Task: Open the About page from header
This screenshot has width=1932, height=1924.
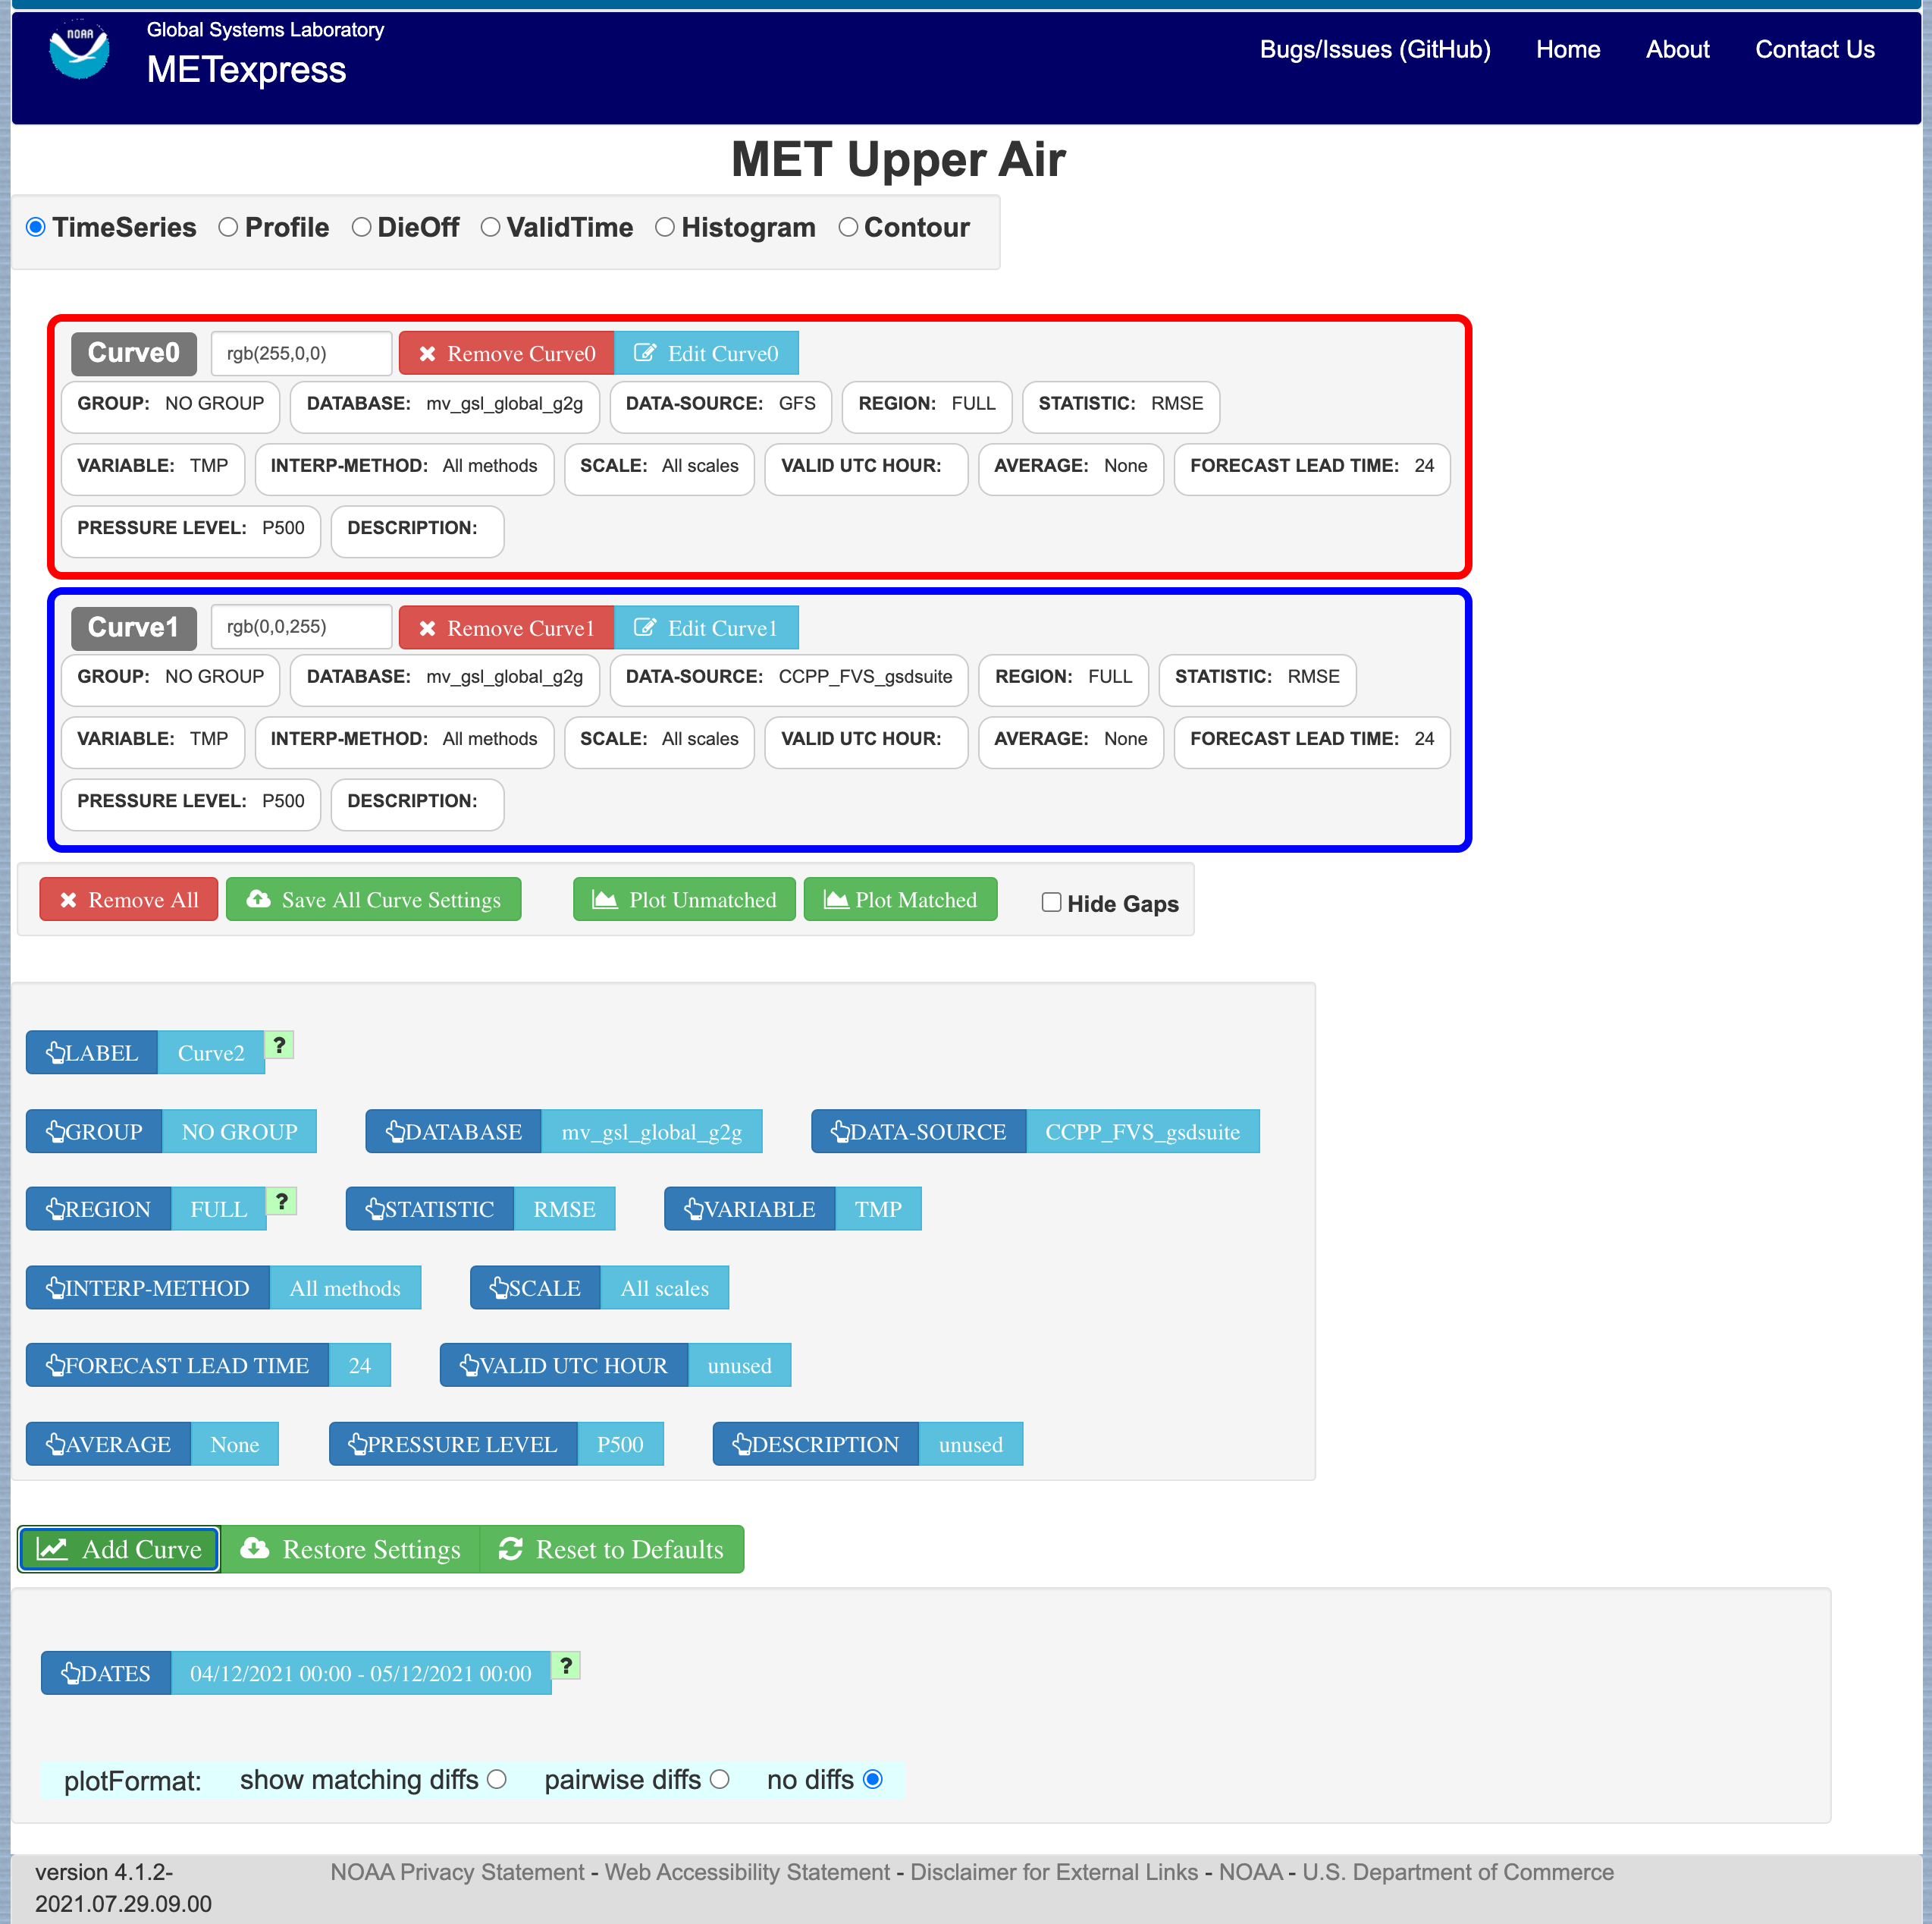Action: coord(1677,49)
